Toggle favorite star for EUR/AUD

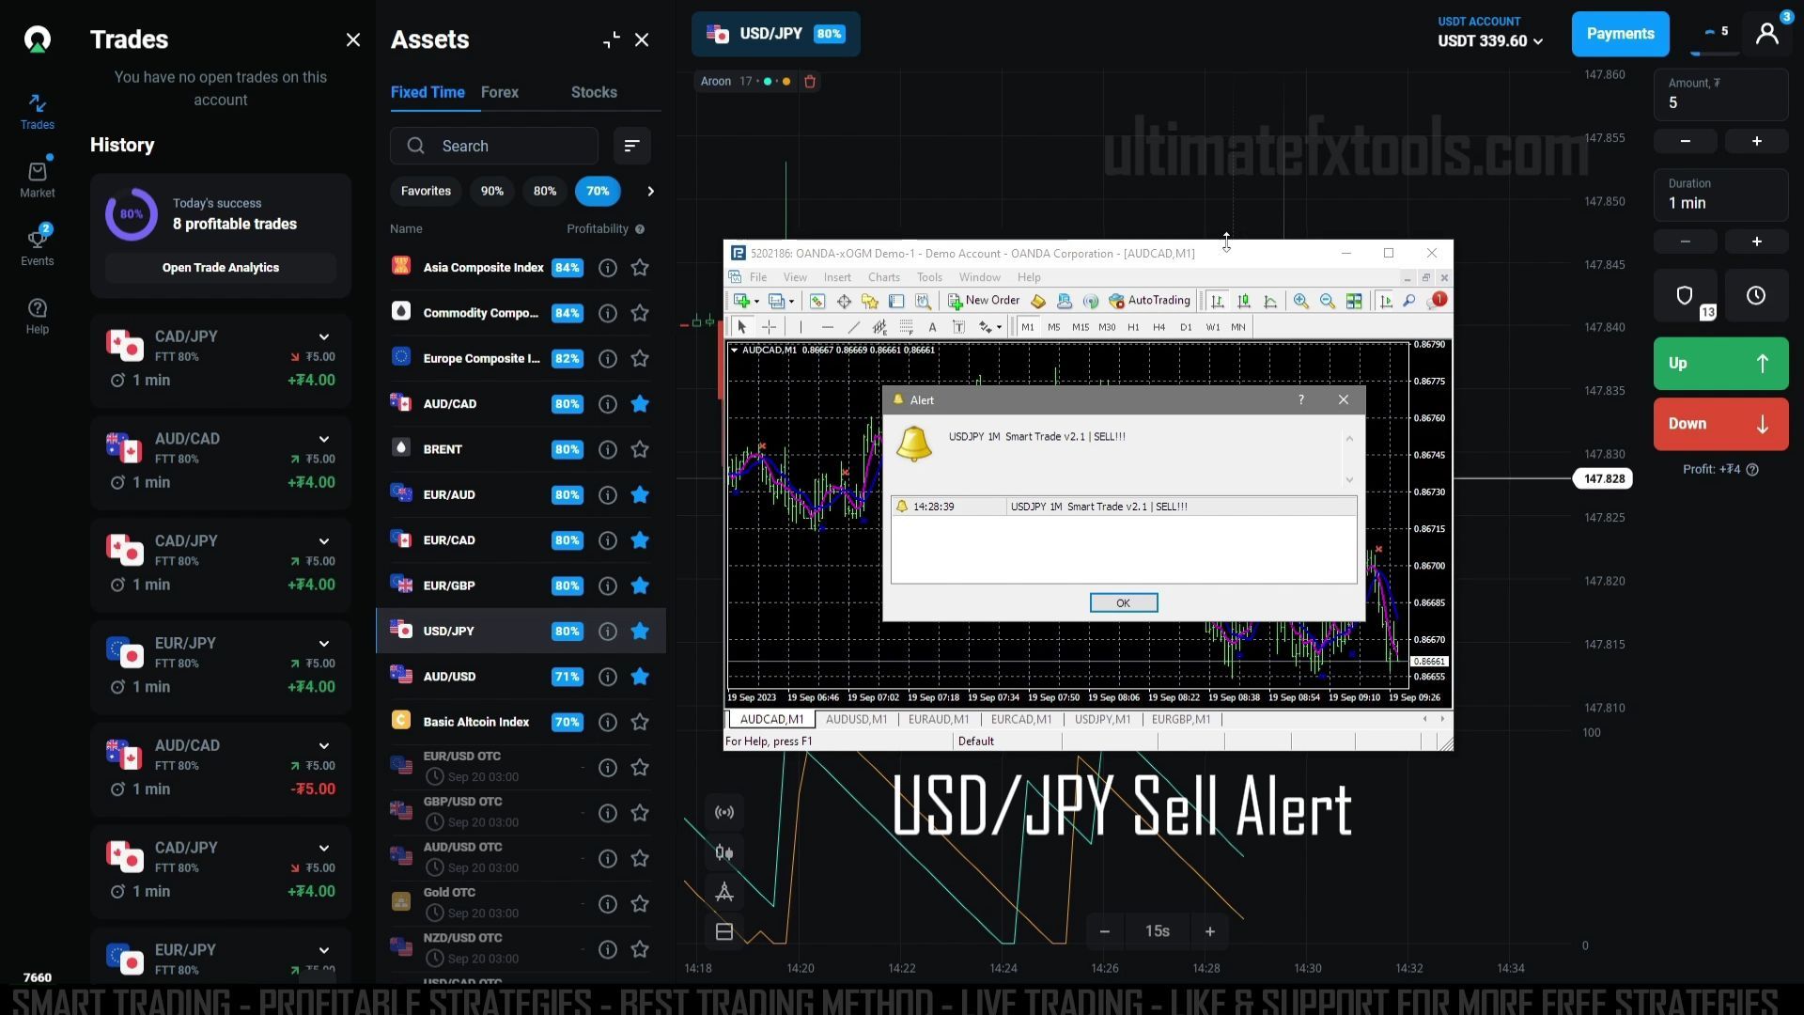point(640,495)
